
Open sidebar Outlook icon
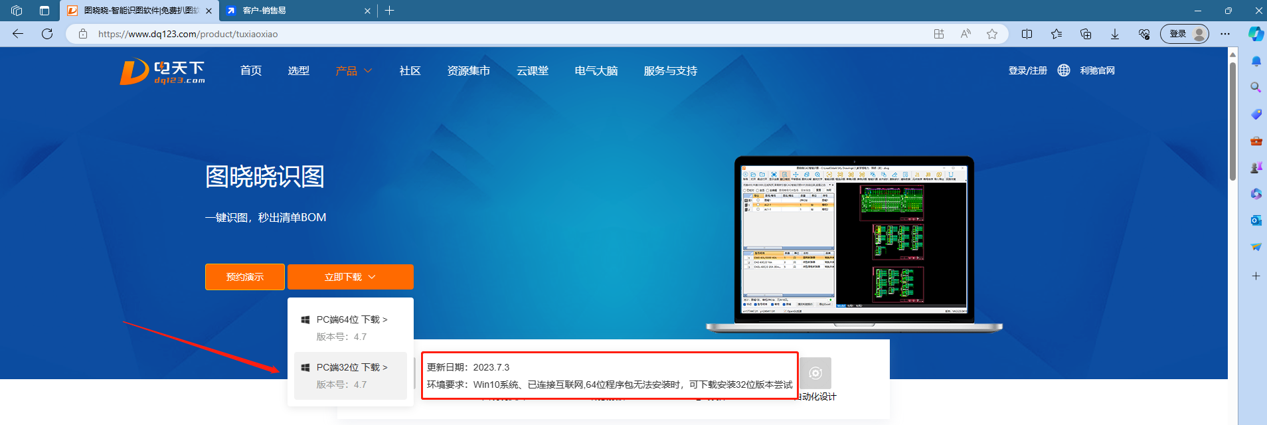[1256, 220]
